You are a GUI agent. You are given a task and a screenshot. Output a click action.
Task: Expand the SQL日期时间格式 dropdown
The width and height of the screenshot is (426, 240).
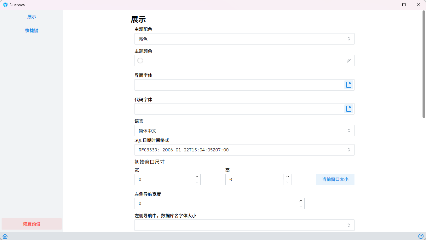coord(244,150)
